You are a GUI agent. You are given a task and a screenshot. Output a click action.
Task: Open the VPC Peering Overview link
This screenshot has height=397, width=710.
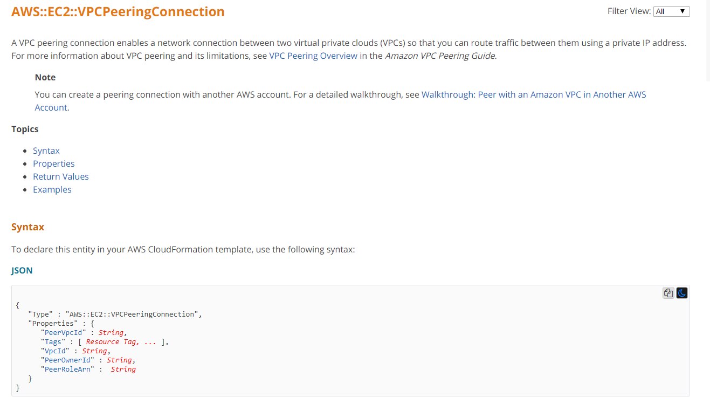313,56
